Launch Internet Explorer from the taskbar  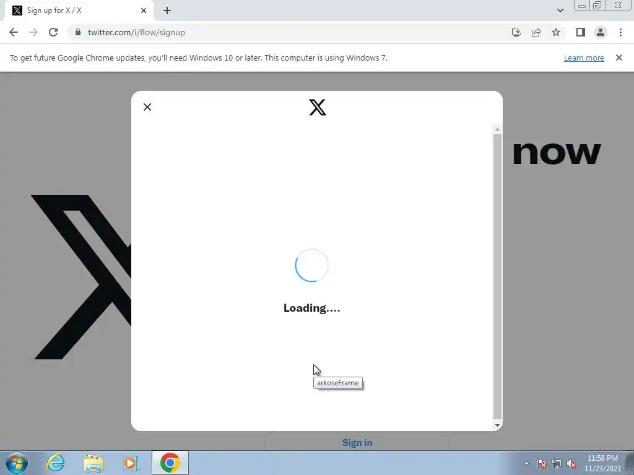(x=55, y=463)
